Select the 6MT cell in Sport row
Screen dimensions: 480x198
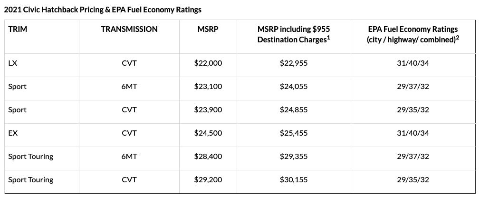[129, 87]
